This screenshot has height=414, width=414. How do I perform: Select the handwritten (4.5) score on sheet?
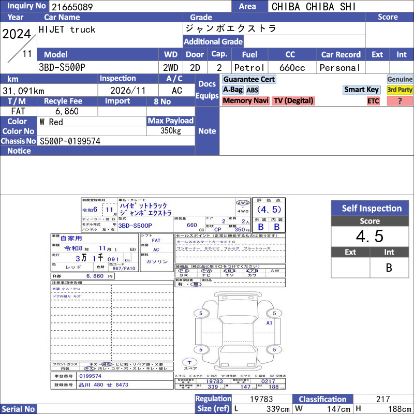tap(269, 210)
